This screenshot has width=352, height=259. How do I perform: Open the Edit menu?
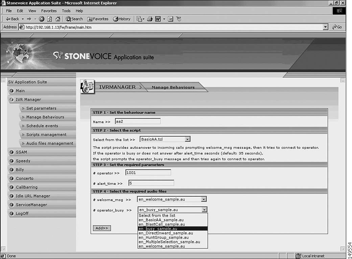tap(20, 11)
